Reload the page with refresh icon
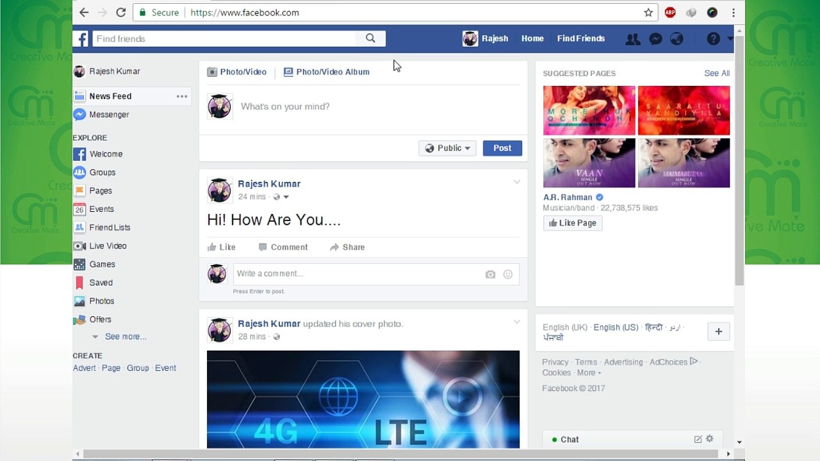Viewport: 820px width, 461px height. [x=120, y=12]
